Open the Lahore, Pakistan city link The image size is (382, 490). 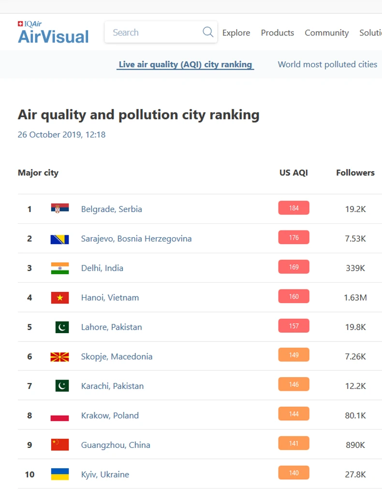[x=112, y=327]
